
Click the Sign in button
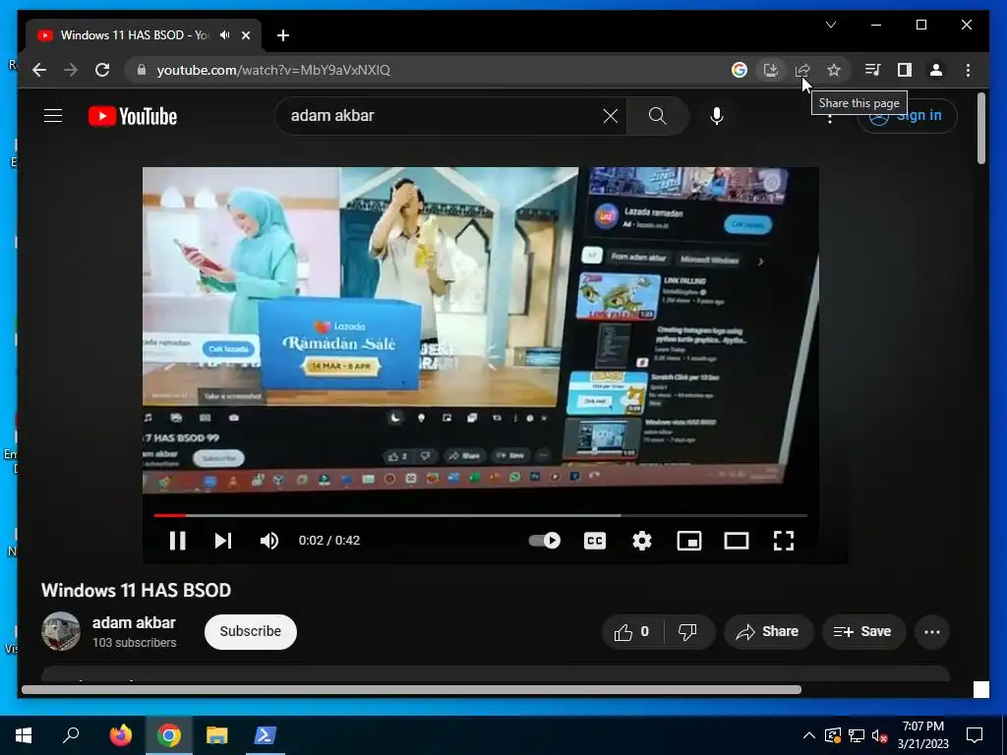tap(907, 116)
